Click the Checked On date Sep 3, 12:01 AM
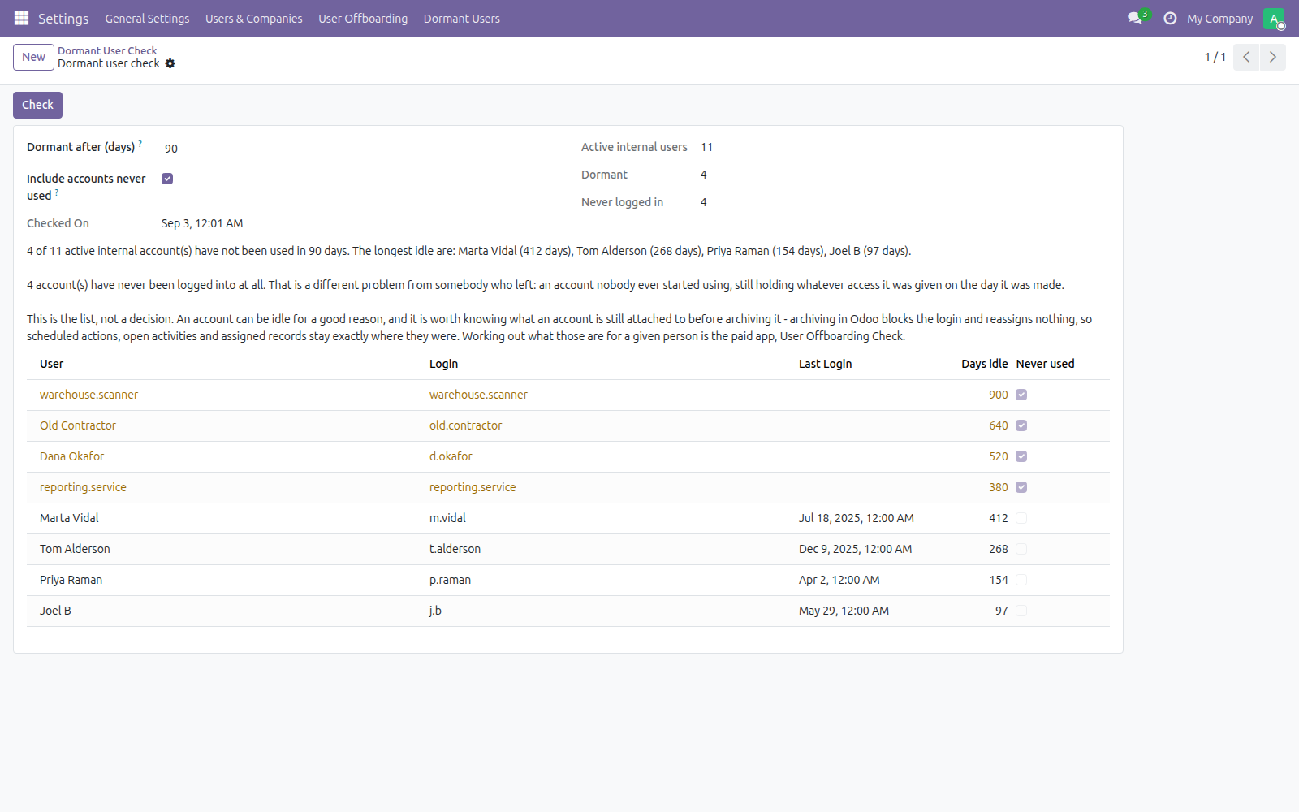 (202, 223)
